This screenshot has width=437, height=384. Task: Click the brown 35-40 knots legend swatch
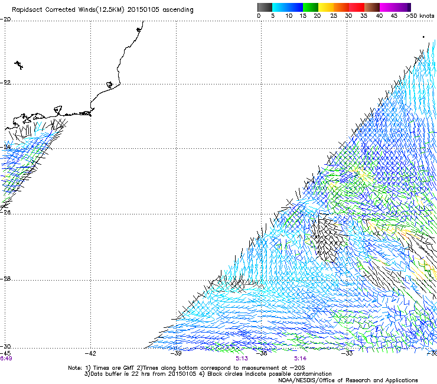372,7
